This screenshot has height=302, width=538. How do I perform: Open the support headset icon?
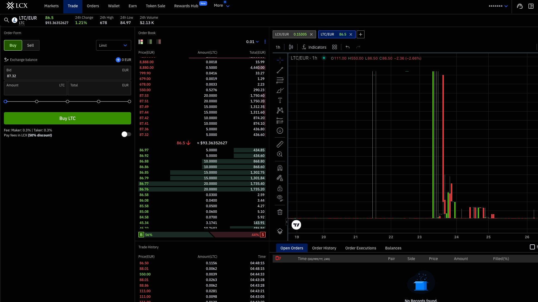coord(520,6)
